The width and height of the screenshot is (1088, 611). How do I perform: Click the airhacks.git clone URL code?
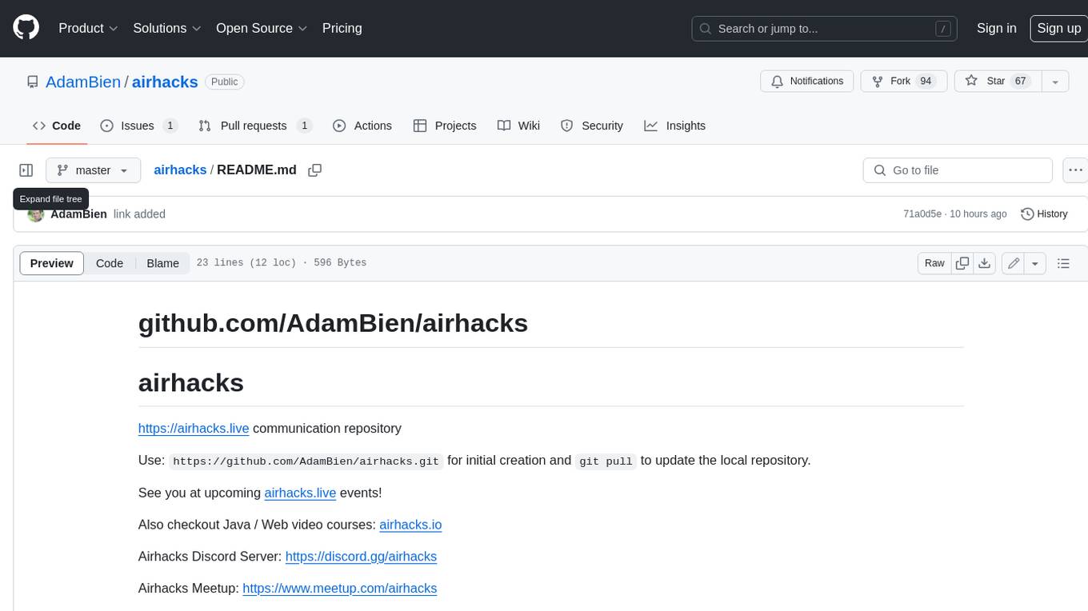[x=306, y=461]
